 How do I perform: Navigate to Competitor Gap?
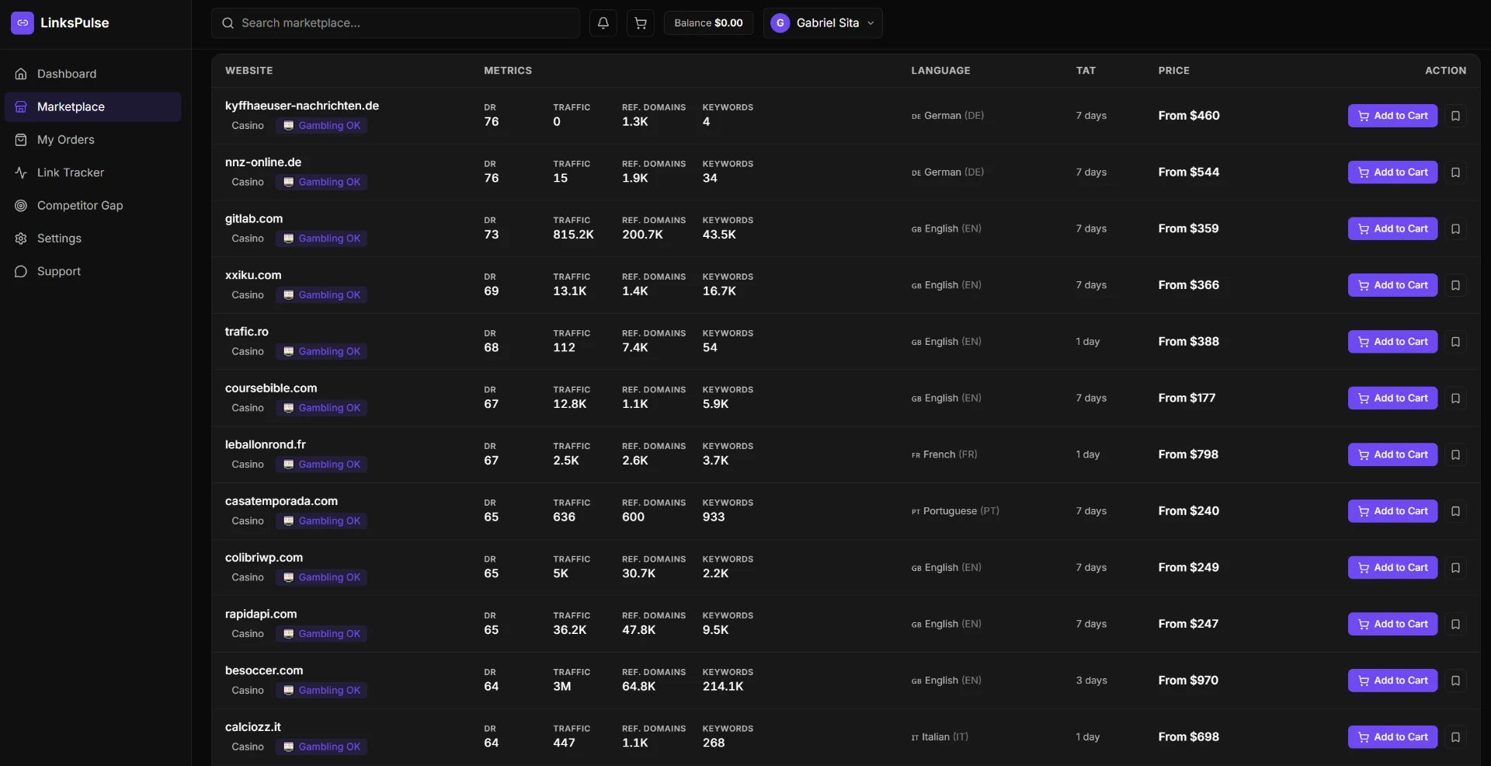(x=93, y=206)
